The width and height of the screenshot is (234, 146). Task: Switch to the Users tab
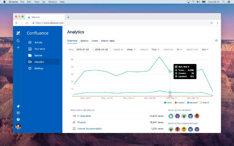tap(95, 41)
